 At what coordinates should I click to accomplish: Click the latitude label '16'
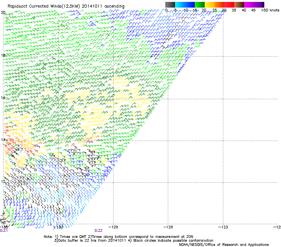coord(3,98)
